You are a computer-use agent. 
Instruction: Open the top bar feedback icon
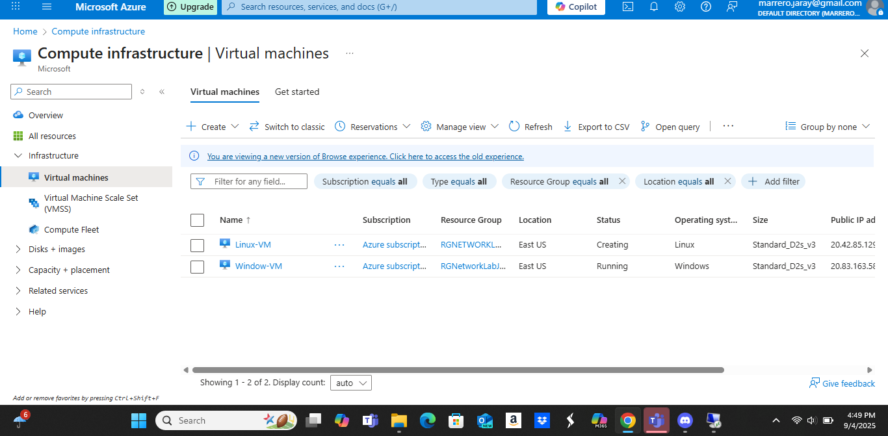732,6
